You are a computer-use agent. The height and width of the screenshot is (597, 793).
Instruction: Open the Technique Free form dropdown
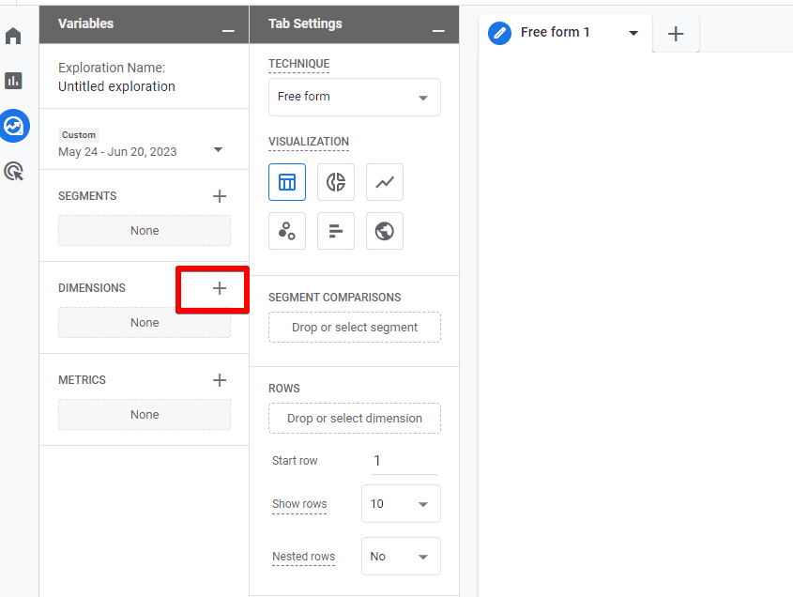(355, 97)
